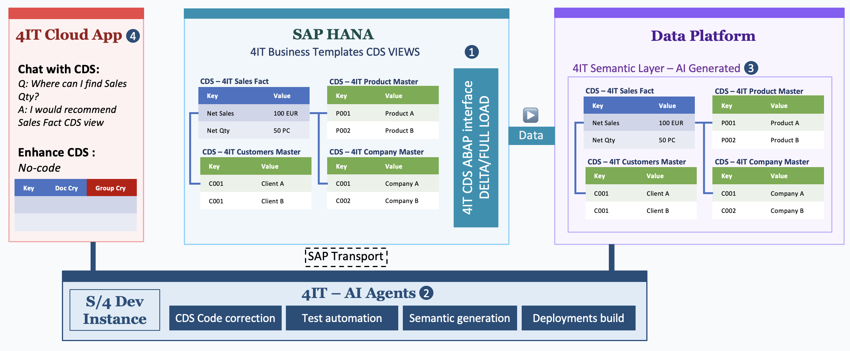Screen dimensions: 850x351
Task: Collapse the CDS – 4IT Company Master table
Action: click(x=376, y=152)
